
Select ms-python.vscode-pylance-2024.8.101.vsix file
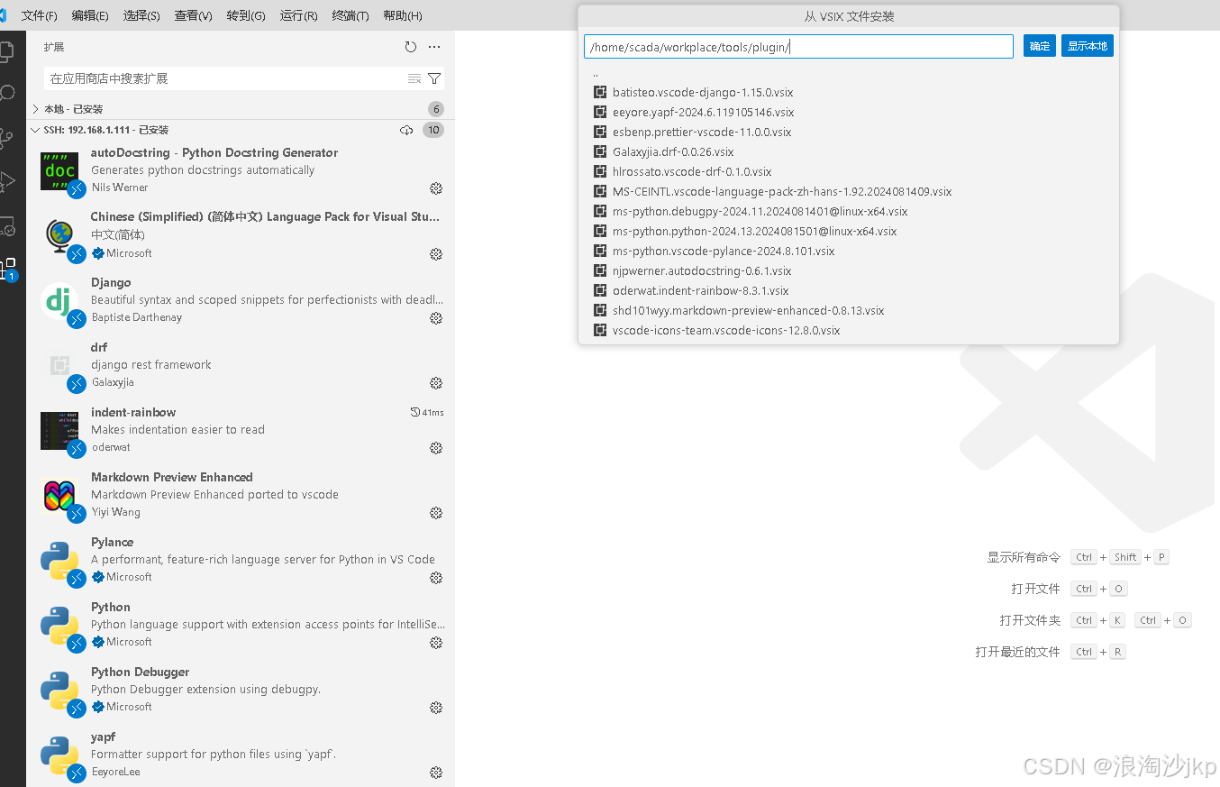[x=849, y=252]
